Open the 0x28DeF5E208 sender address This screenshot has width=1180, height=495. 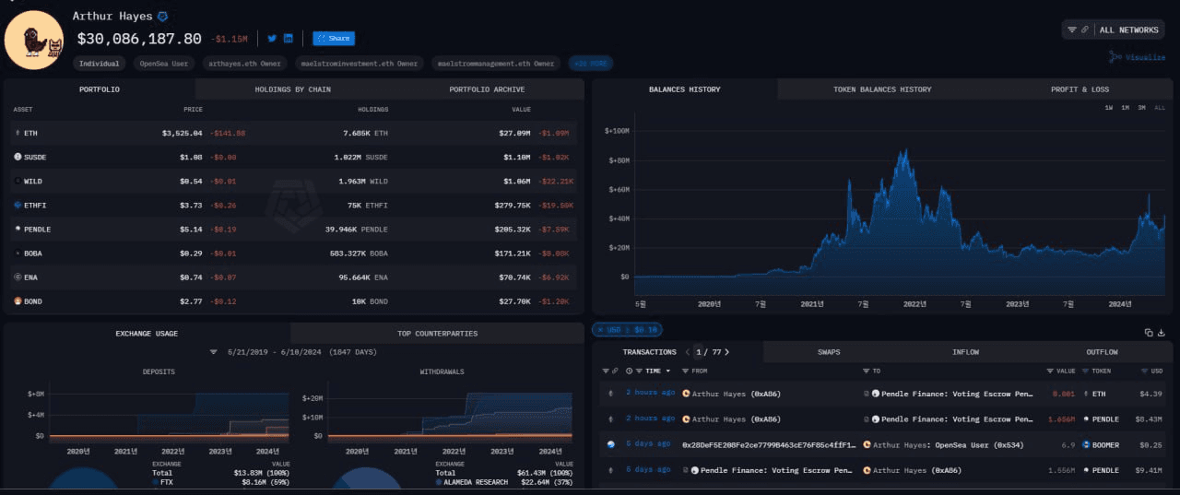click(x=768, y=444)
